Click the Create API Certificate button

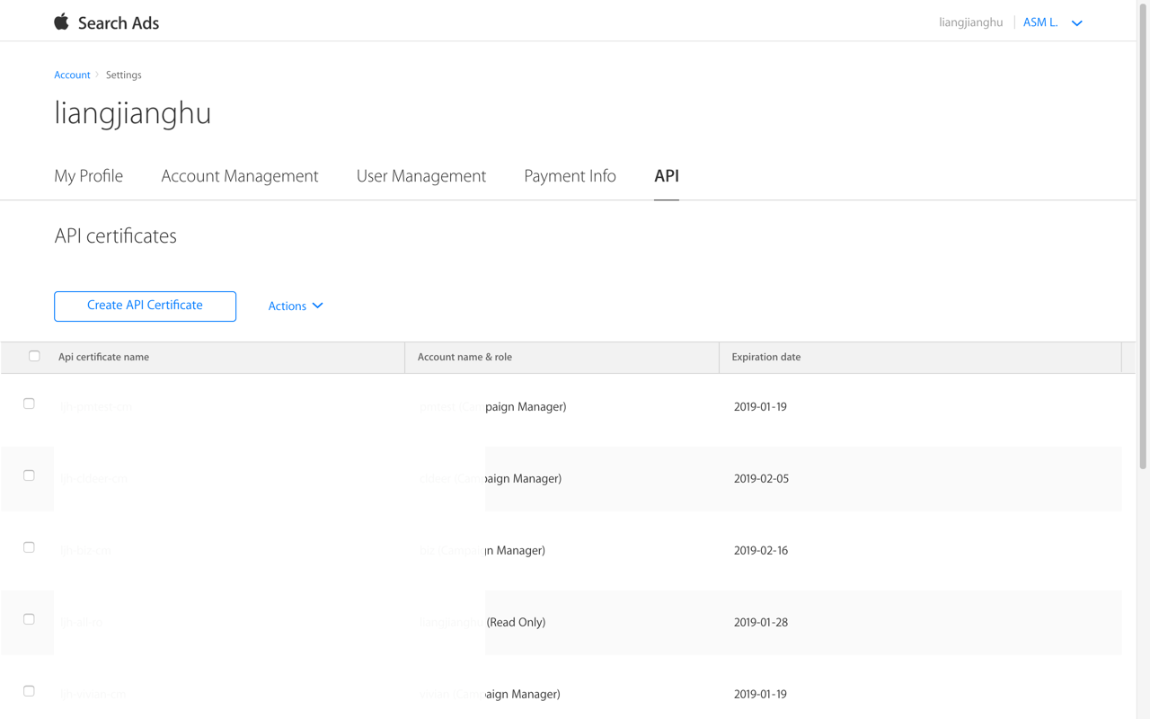pyautogui.click(x=145, y=306)
